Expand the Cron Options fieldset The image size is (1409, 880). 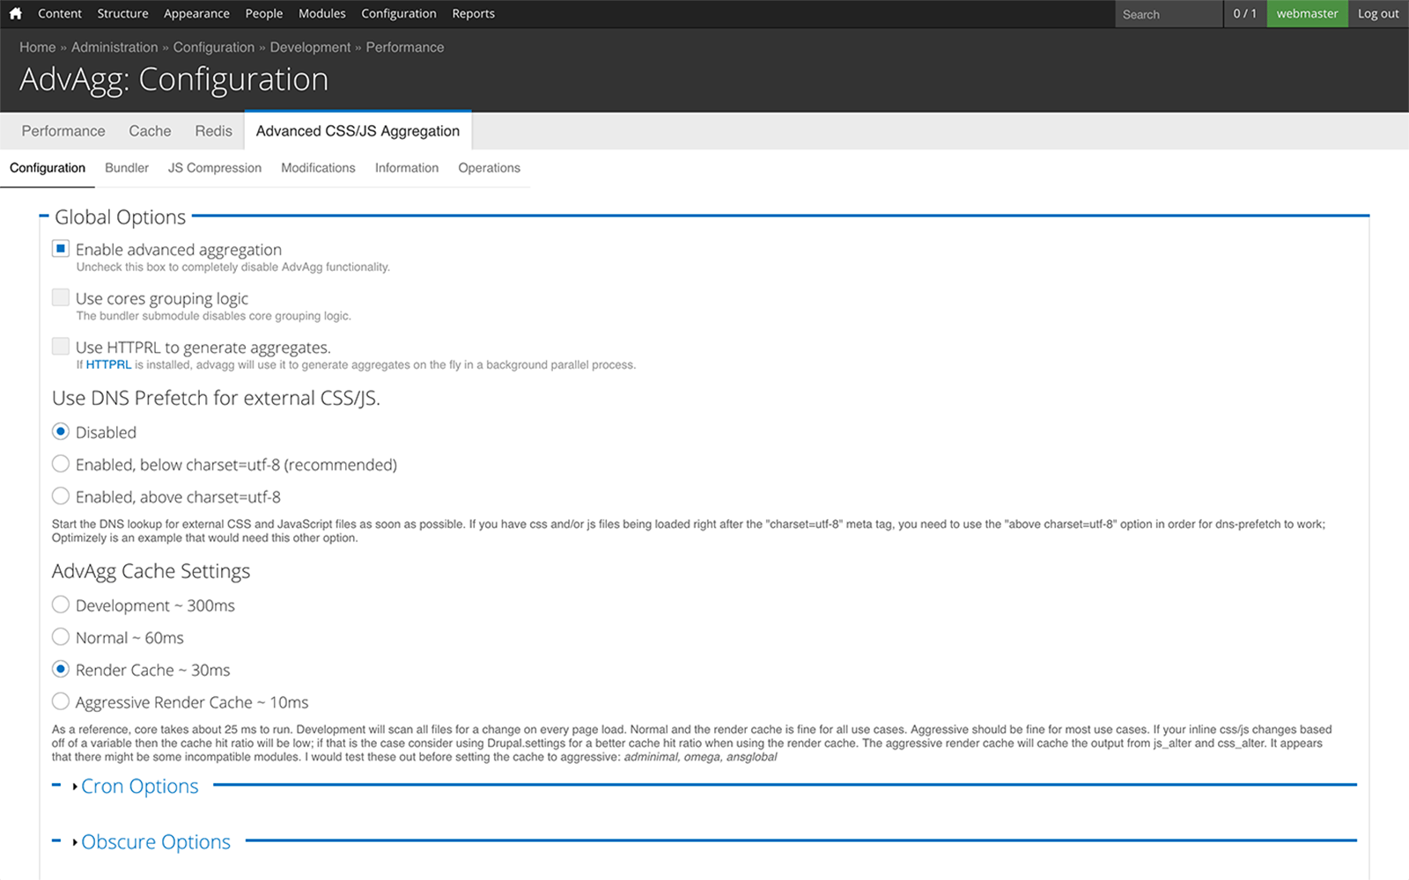139,786
